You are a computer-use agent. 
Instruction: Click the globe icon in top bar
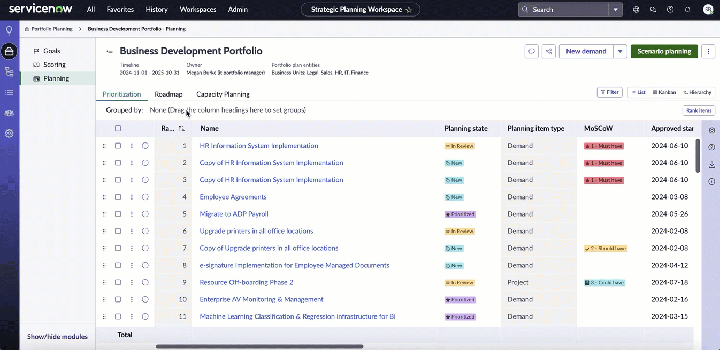636,10
